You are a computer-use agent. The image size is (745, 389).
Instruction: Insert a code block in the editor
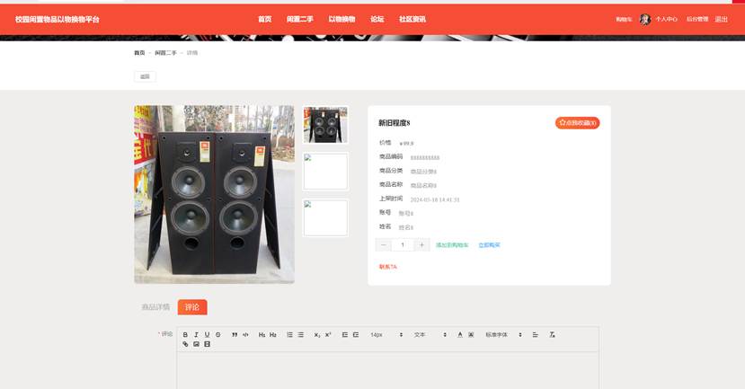tap(245, 335)
